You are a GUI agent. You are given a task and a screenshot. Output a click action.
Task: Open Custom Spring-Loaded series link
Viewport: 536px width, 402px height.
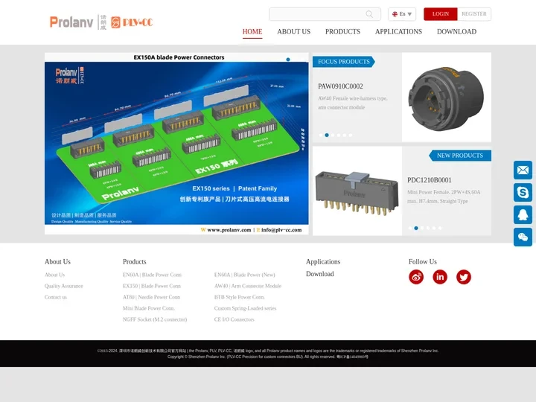click(x=245, y=308)
